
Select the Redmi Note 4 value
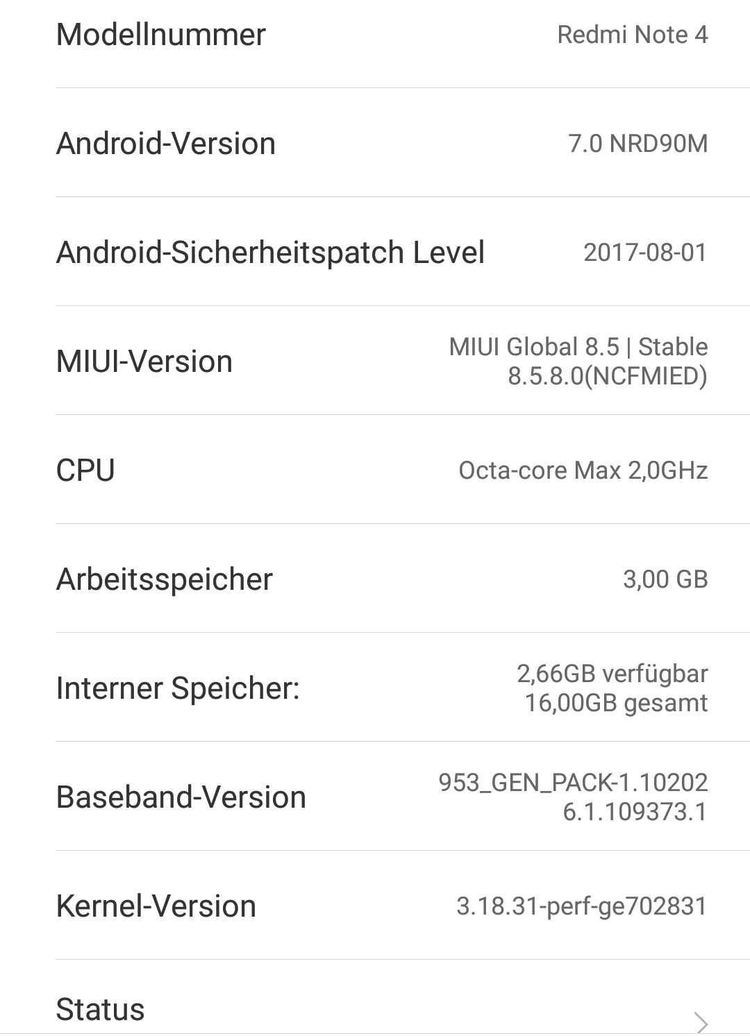(x=632, y=35)
